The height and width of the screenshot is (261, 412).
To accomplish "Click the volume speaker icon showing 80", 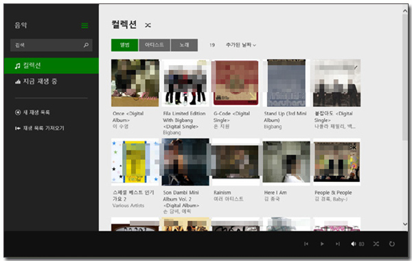I will pos(354,244).
